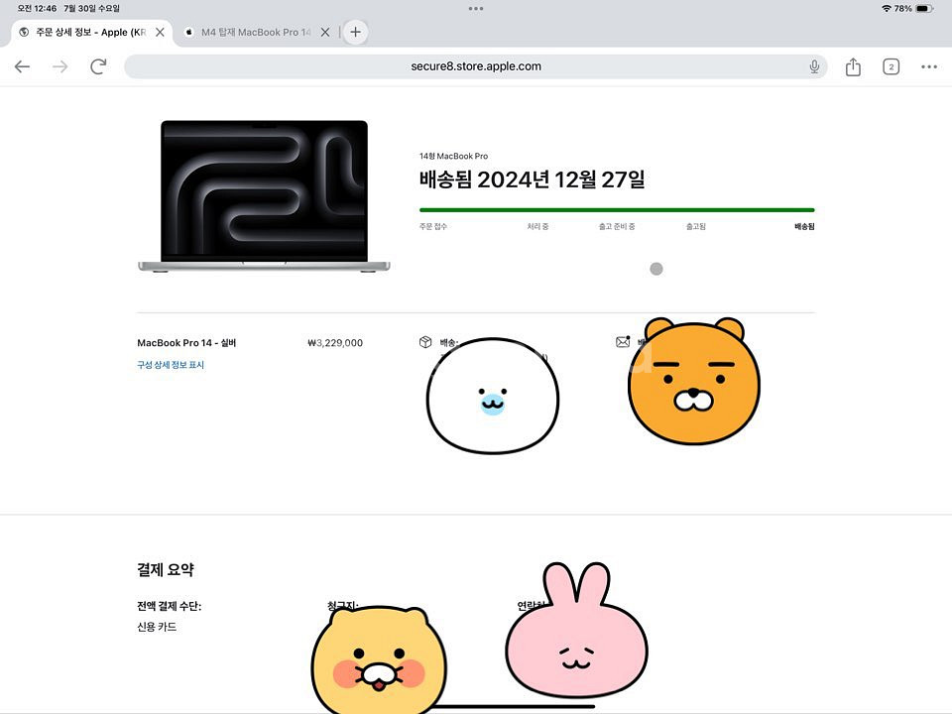Go back to the previous page
952x714 pixels.
coord(22,66)
